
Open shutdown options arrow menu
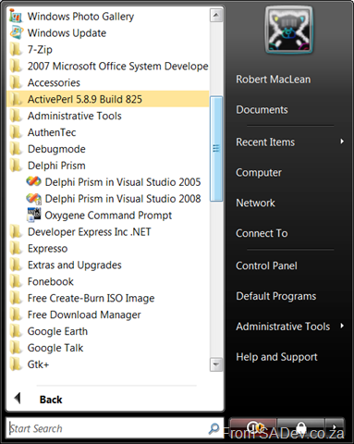[x=335, y=427]
